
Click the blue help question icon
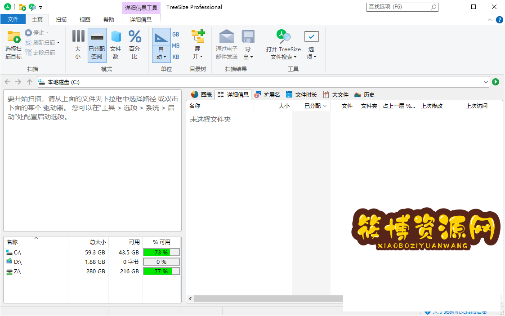click(499, 20)
